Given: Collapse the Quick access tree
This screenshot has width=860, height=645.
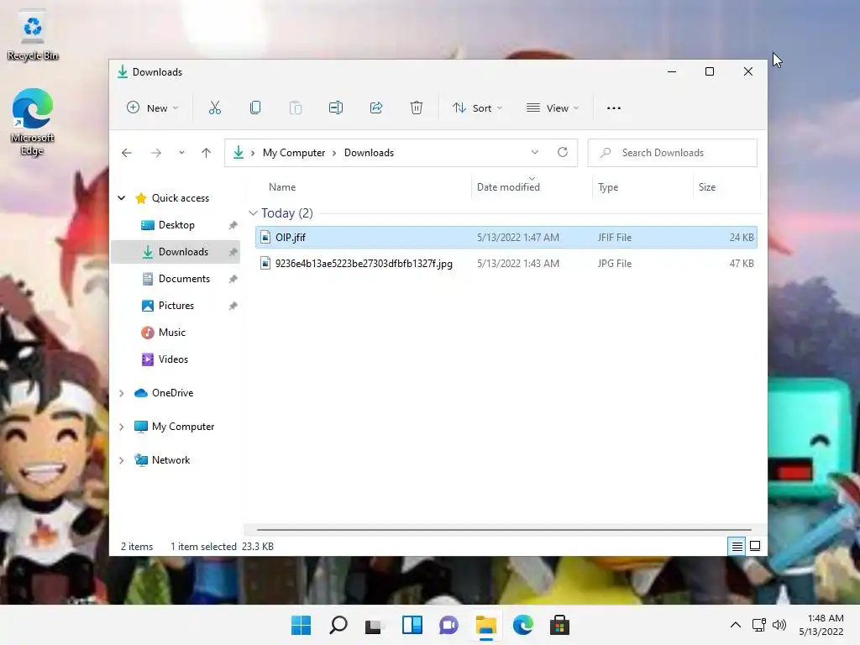Looking at the screenshot, I should (122, 198).
